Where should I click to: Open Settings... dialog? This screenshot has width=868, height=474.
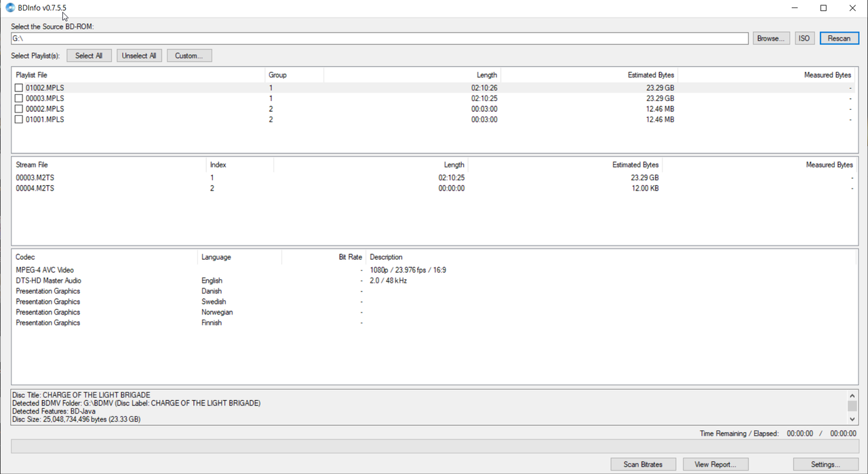(825, 465)
